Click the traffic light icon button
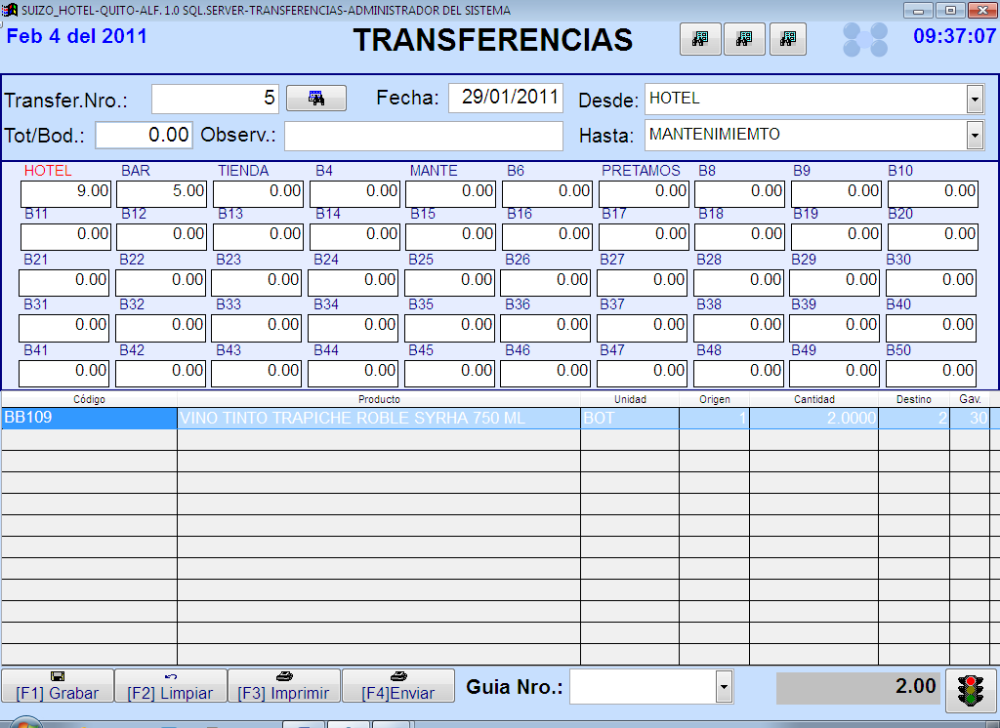 point(971,689)
